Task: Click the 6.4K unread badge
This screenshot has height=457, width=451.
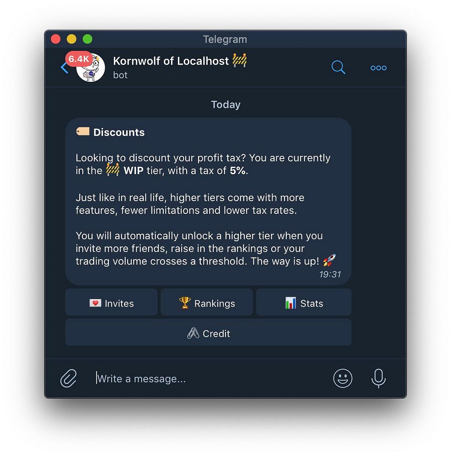Action: [79, 59]
